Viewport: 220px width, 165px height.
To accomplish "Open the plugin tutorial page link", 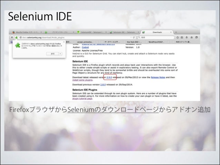I will click(82, 99).
